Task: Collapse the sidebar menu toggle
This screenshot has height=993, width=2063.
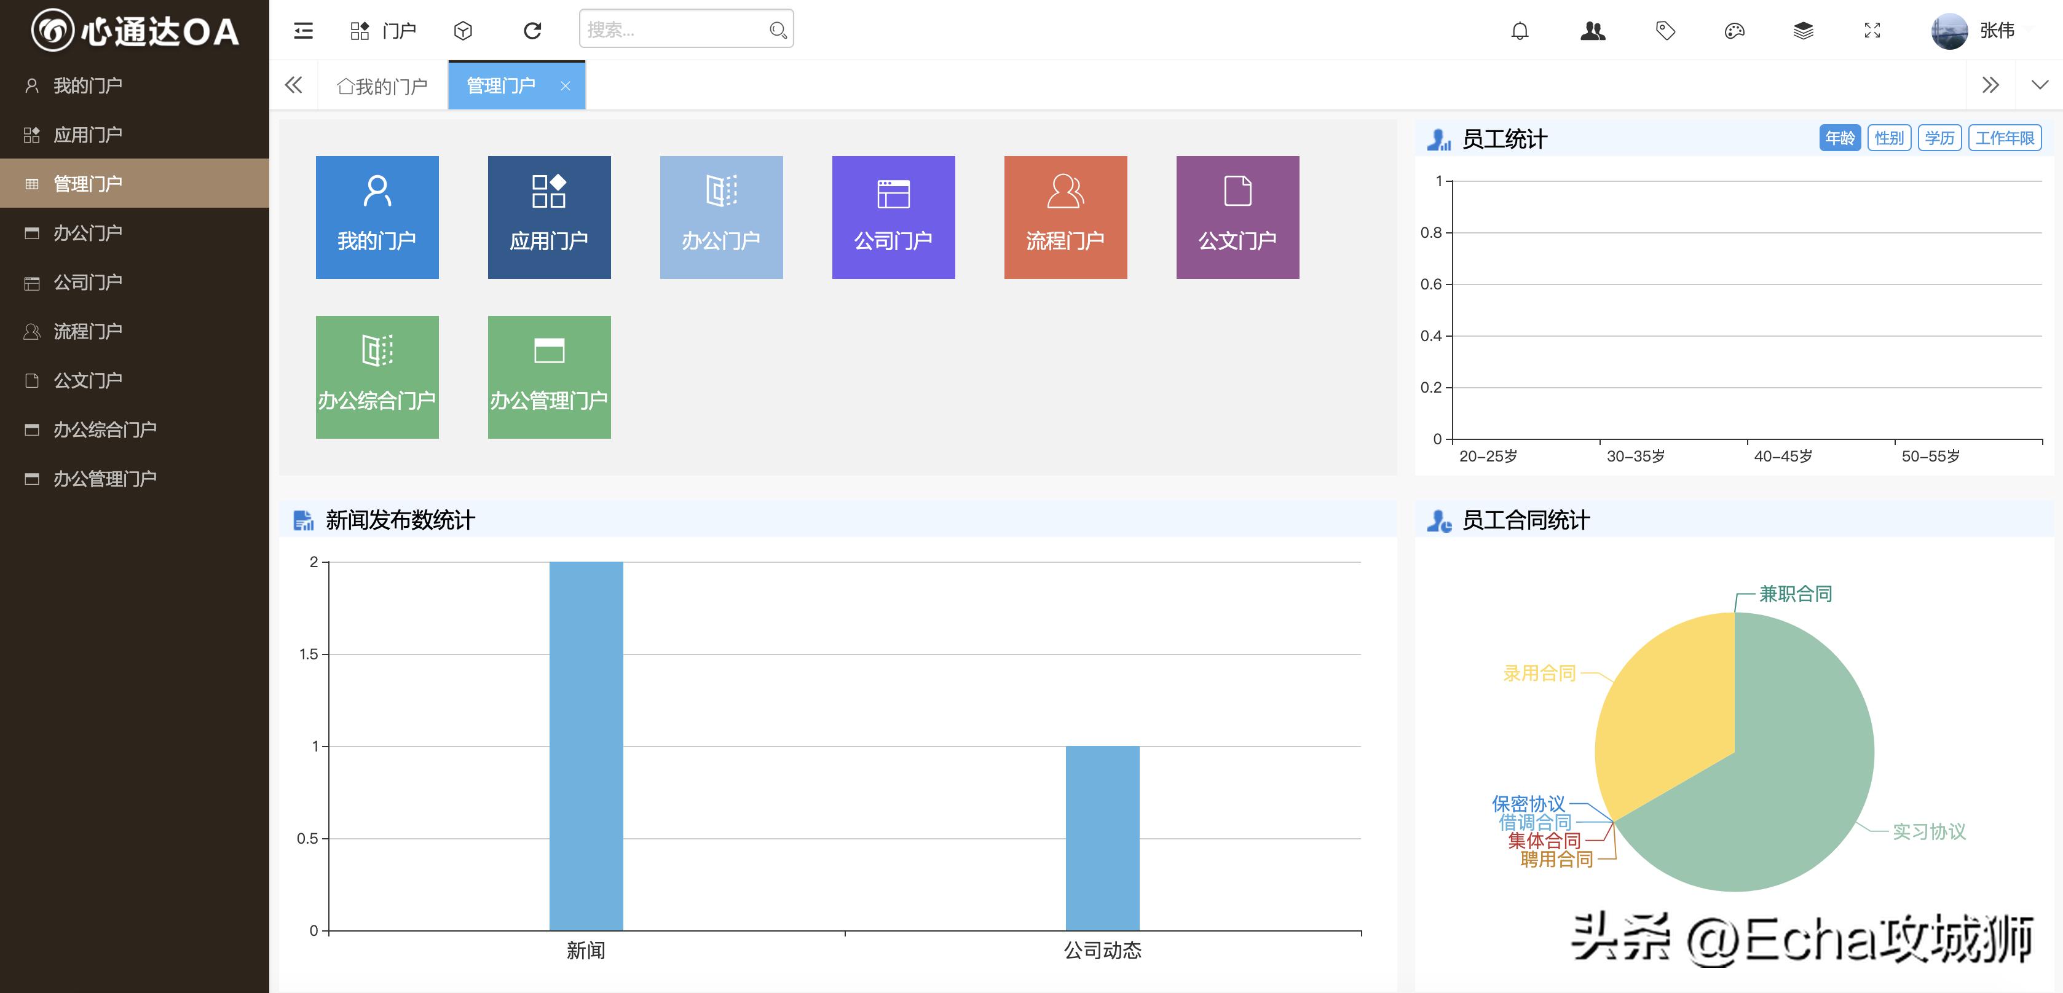Action: [x=304, y=31]
